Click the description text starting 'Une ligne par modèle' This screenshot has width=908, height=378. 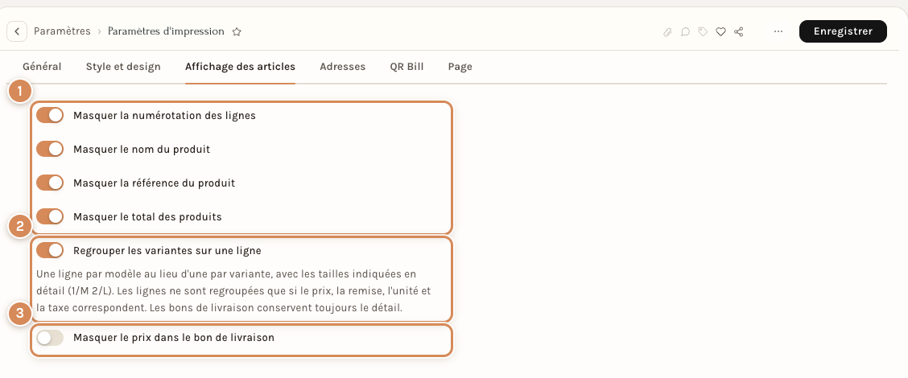pos(233,290)
